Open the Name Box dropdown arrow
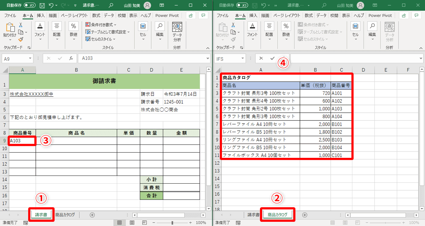Screen dimensions: 425x226 pyautogui.click(x=31, y=58)
